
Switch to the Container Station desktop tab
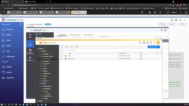coord(30,12)
